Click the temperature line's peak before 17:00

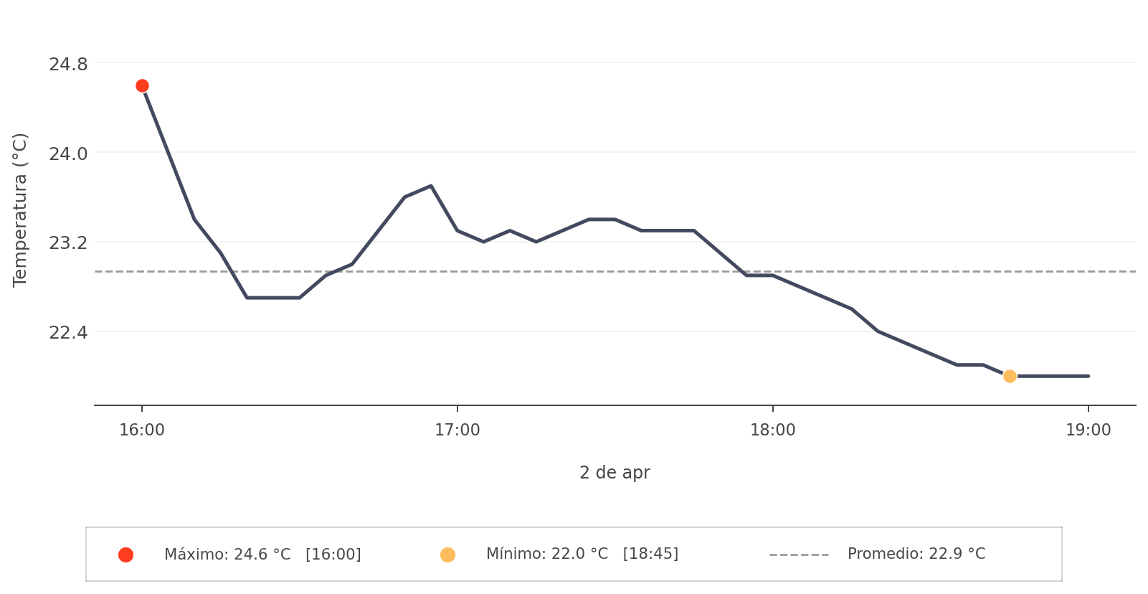click(x=431, y=186)
